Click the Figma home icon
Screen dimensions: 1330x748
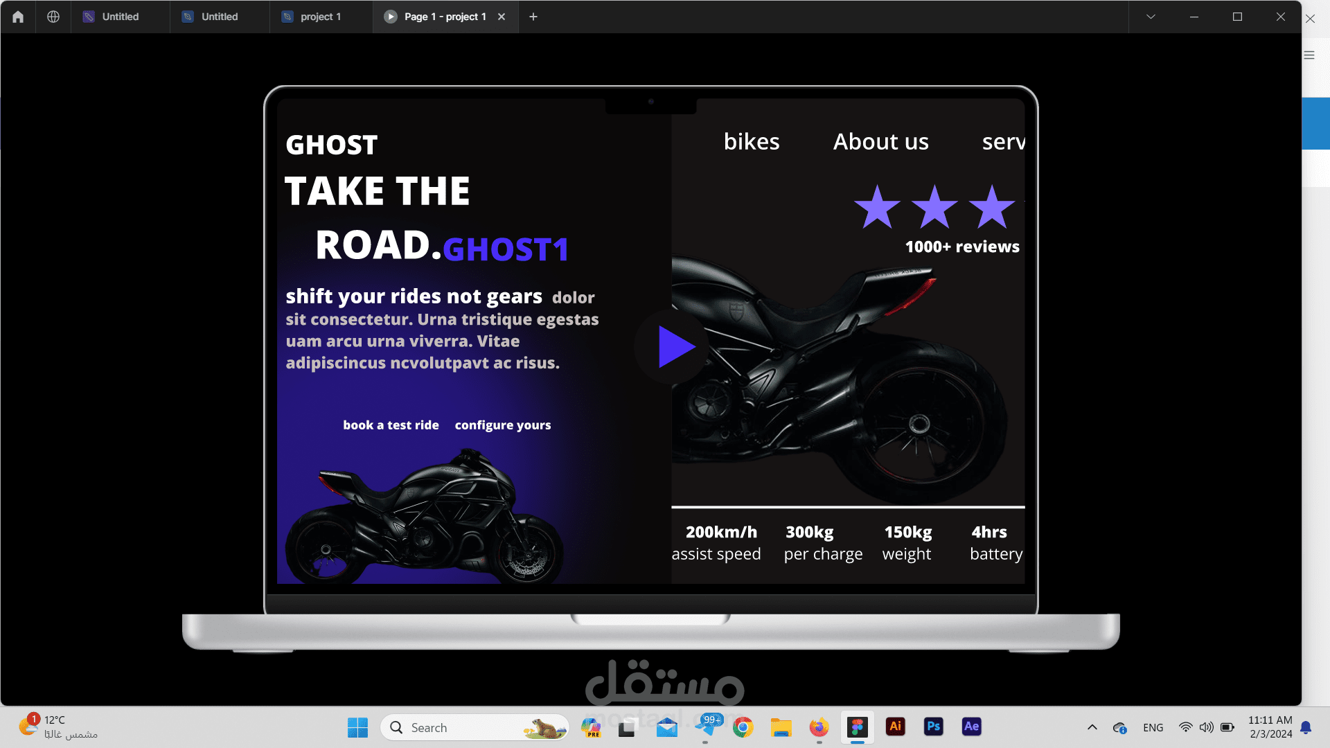(x=18, y=17)
